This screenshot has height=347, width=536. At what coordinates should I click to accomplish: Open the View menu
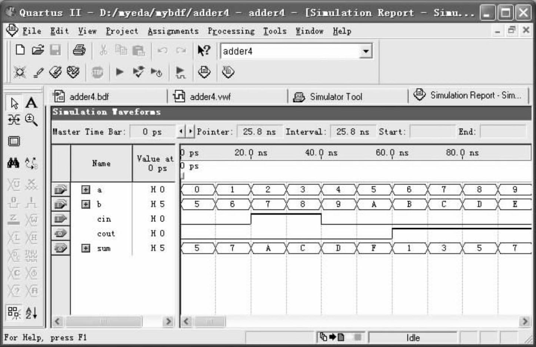(87, 31)
